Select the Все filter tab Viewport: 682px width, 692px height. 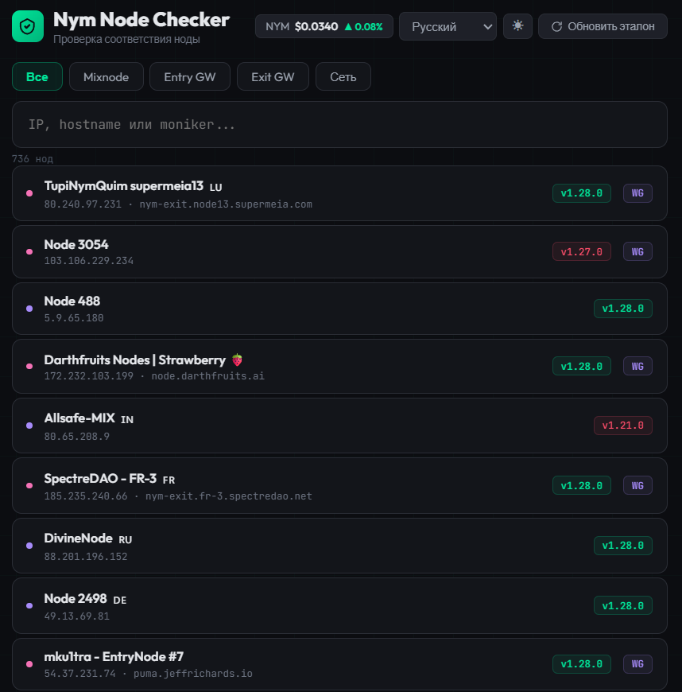tap(37, 77)
